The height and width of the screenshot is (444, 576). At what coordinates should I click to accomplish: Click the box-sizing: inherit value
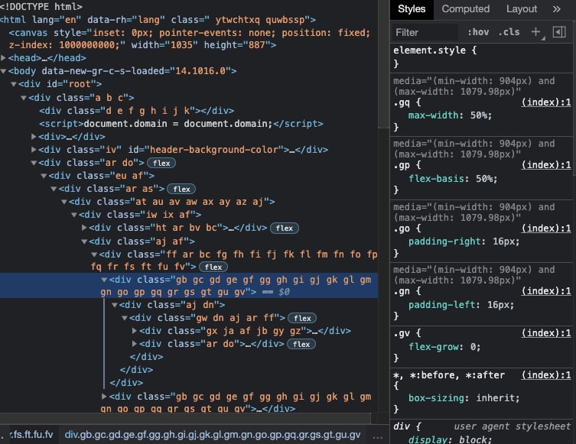coord(496,398)
